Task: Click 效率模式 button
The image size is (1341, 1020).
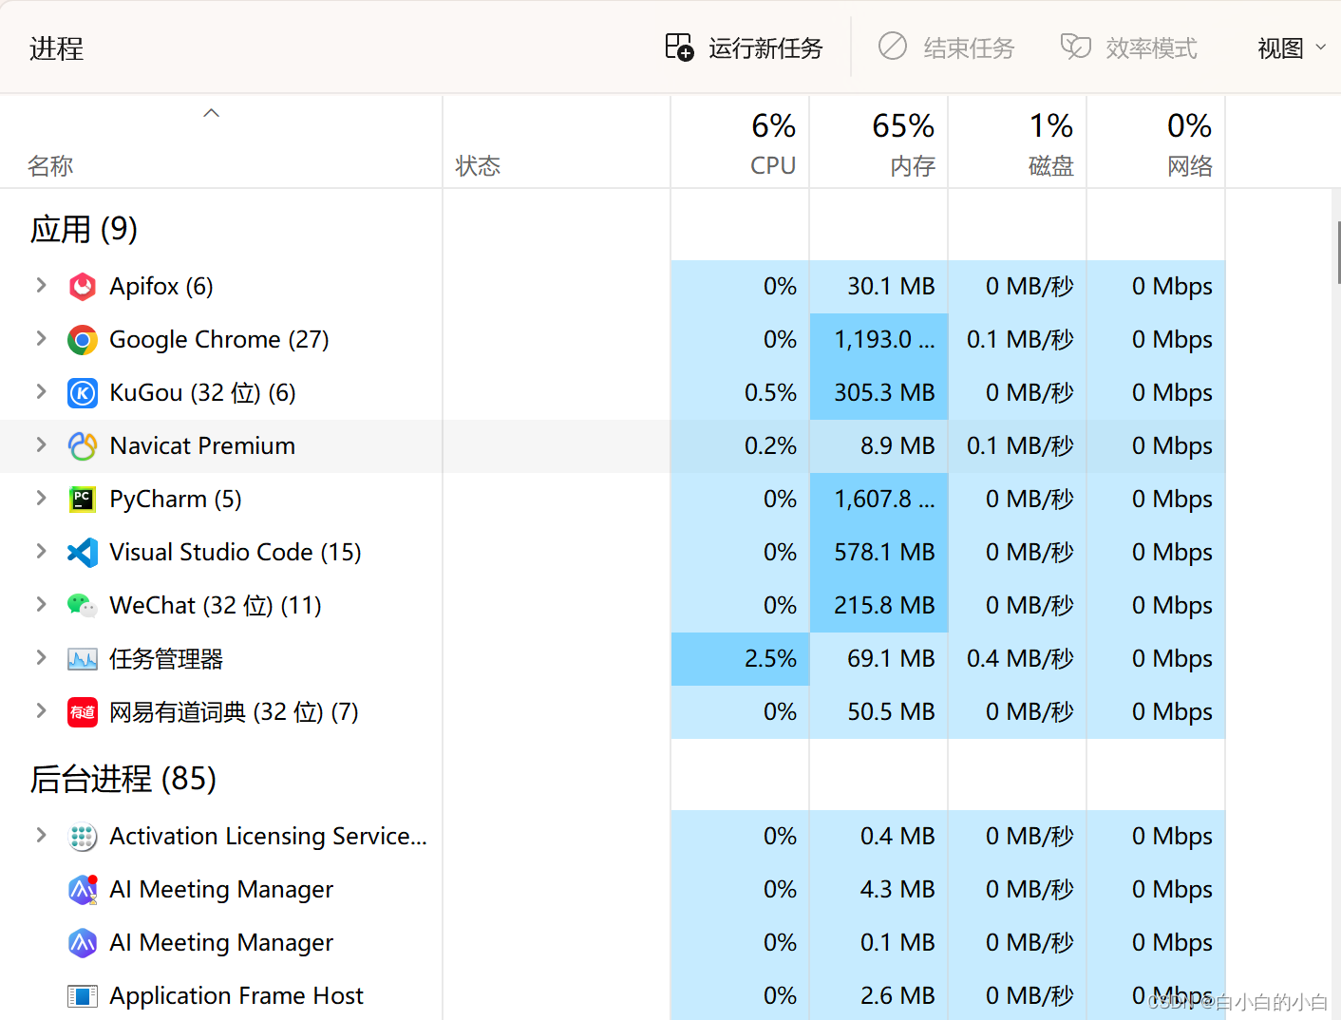Action: (x=1128, y=47)
